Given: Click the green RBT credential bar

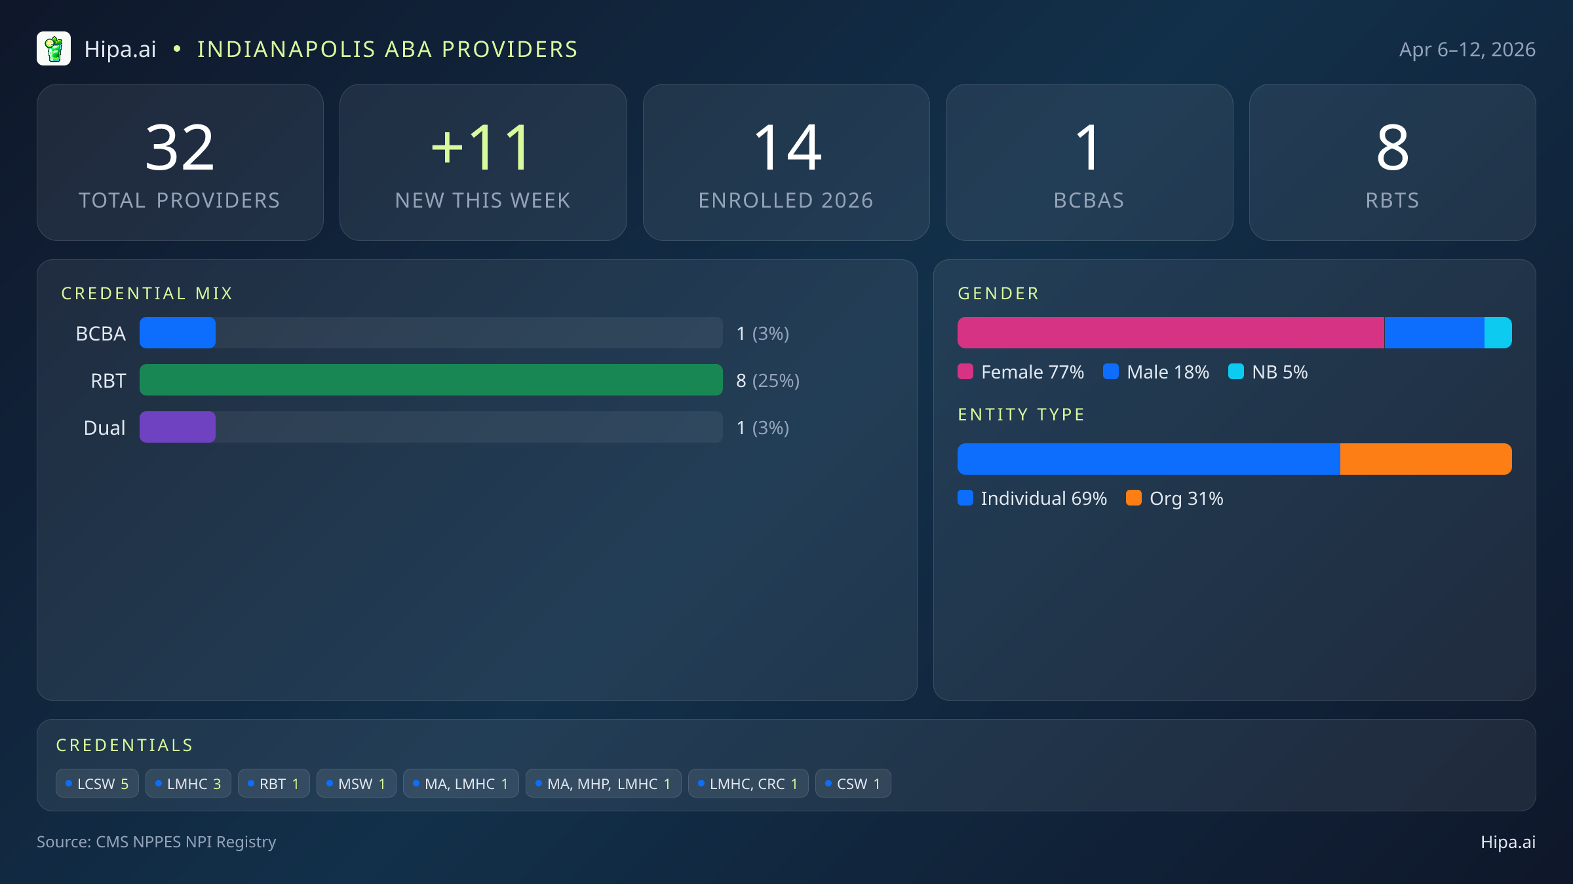Looking at the screenshot, I should pyautogui.click(x=431, y=380).
